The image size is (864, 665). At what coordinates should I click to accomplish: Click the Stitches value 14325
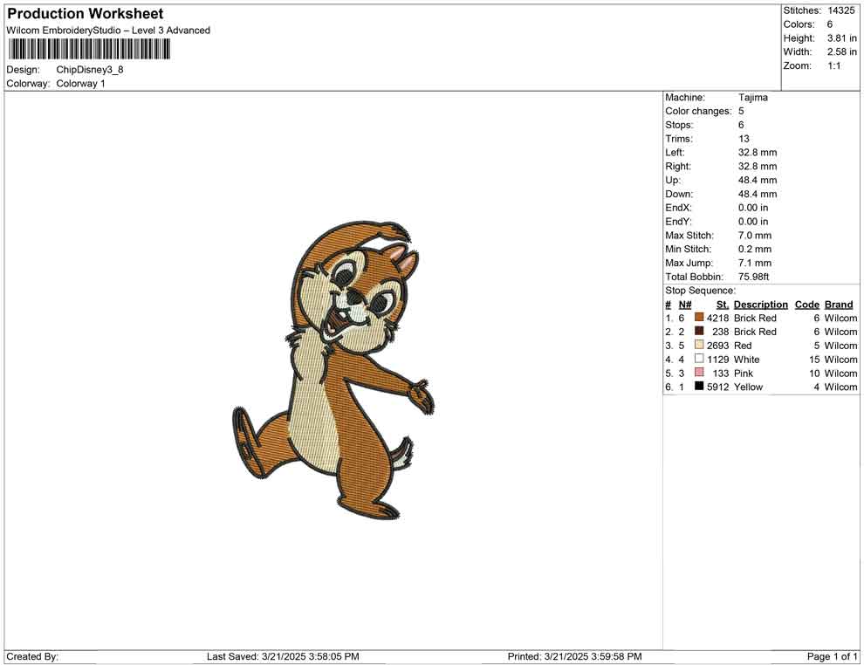coord(840,10)
